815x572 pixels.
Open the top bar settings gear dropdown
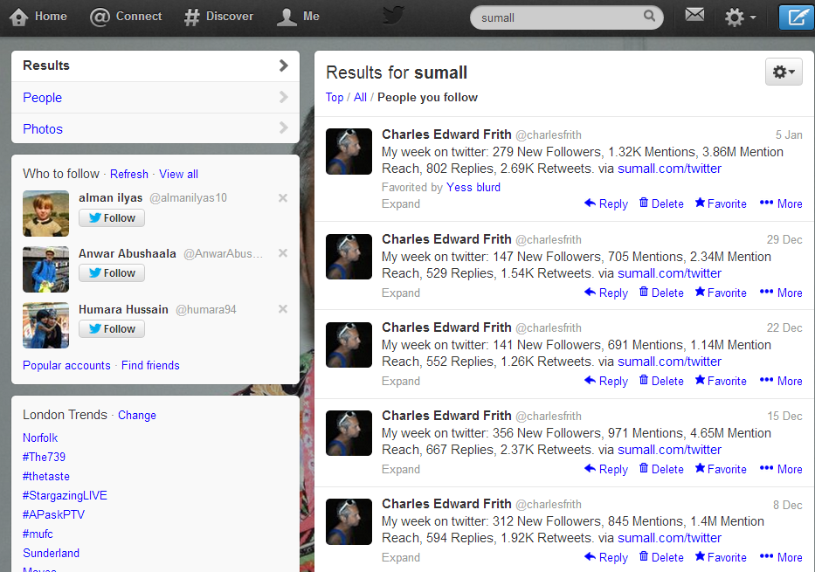(740, 17)
